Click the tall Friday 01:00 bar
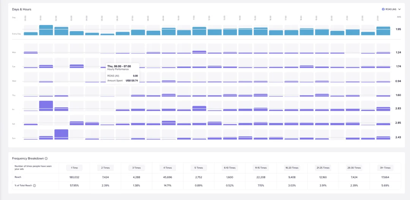Screen dimensions: 410x200 click(46, 106)
